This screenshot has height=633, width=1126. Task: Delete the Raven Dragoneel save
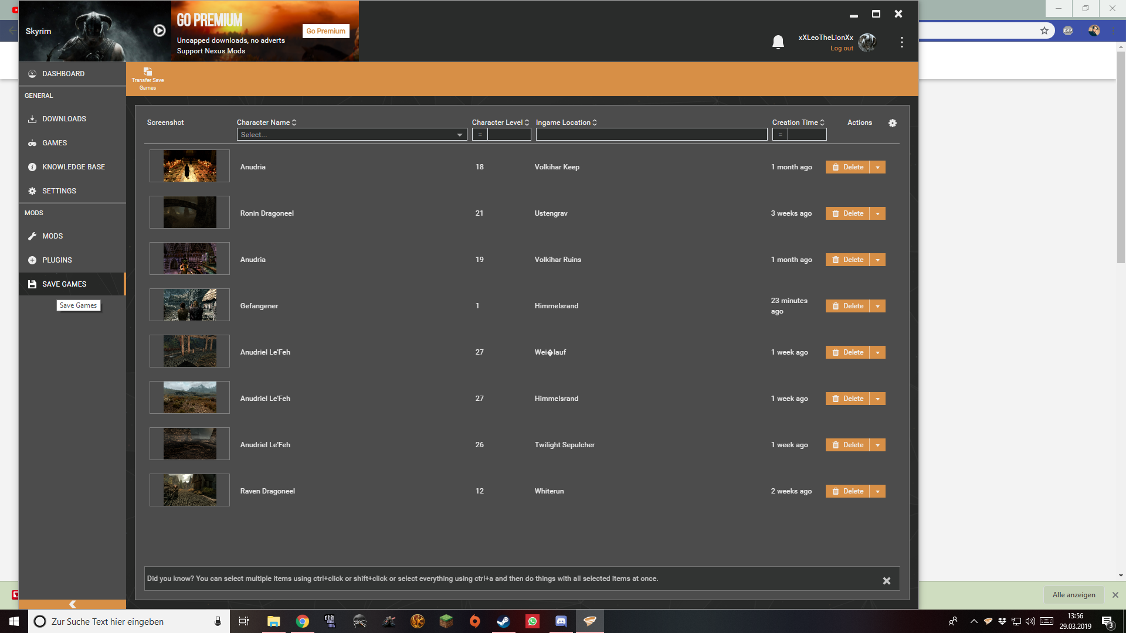[x=847, y=491]
